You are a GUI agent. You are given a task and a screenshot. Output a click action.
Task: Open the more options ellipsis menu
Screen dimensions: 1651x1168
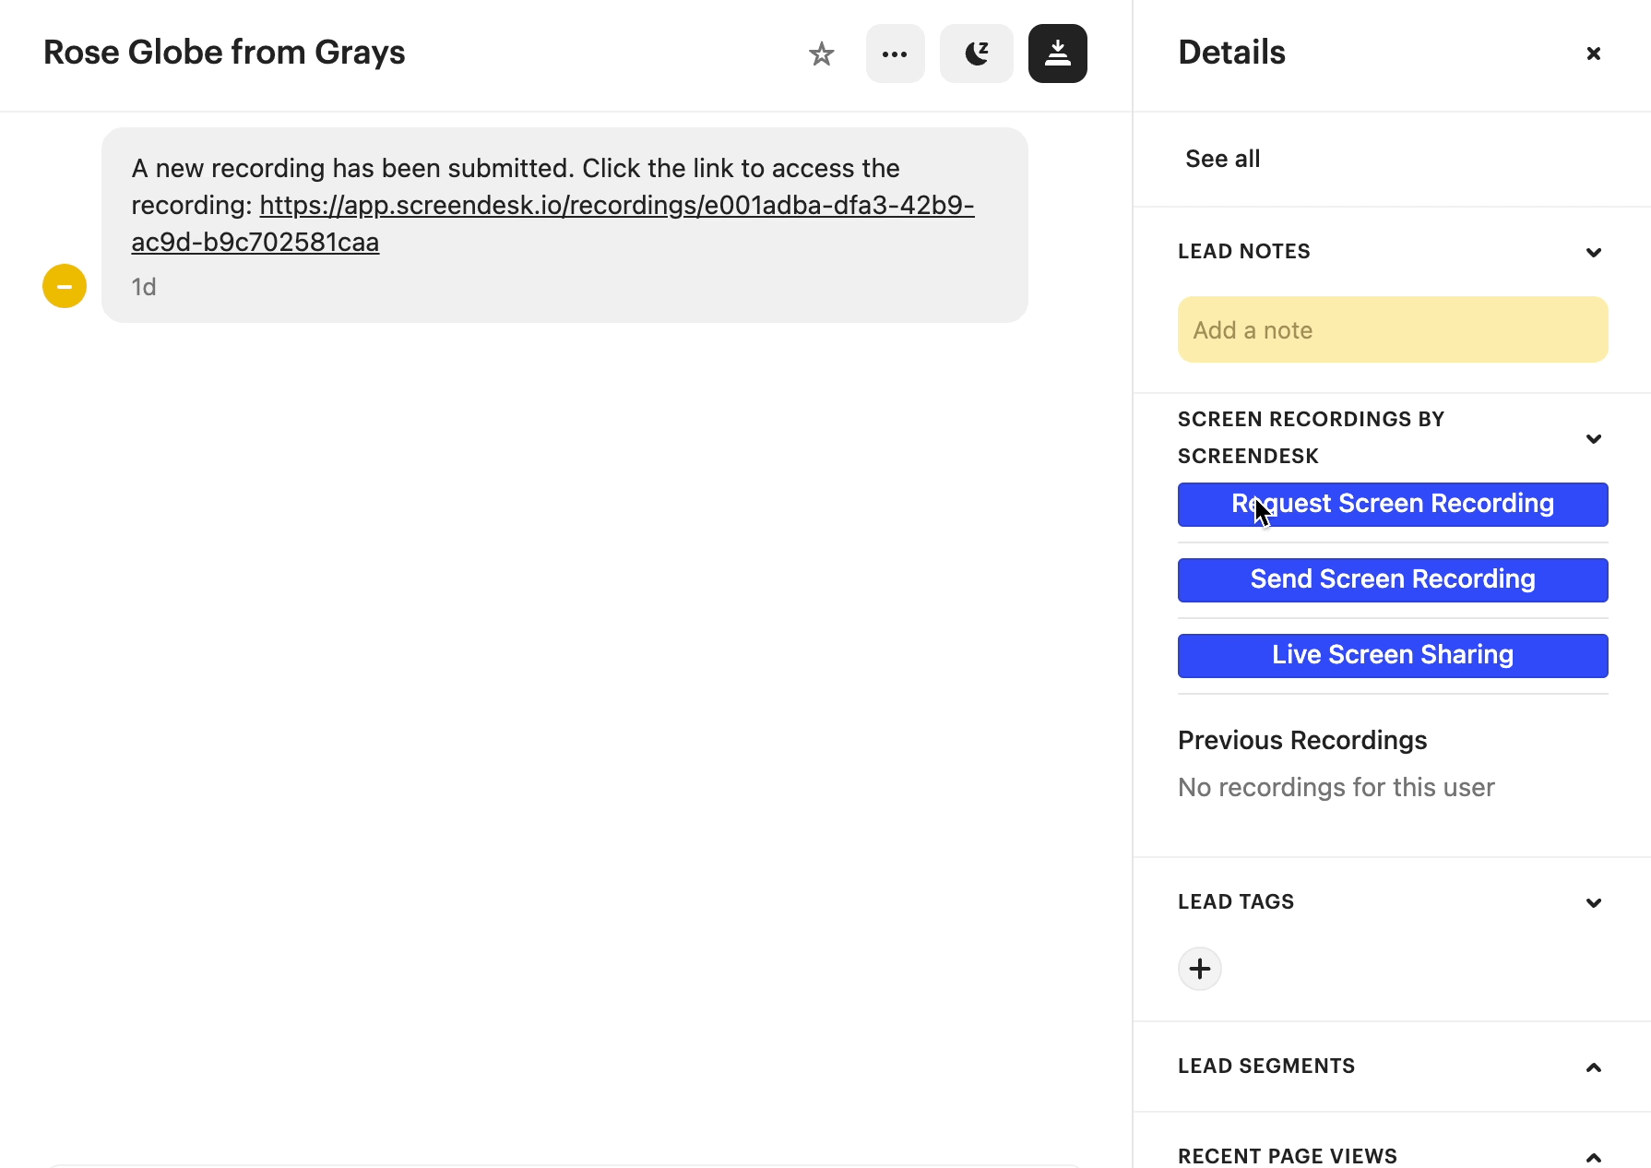tap(895, 54)
